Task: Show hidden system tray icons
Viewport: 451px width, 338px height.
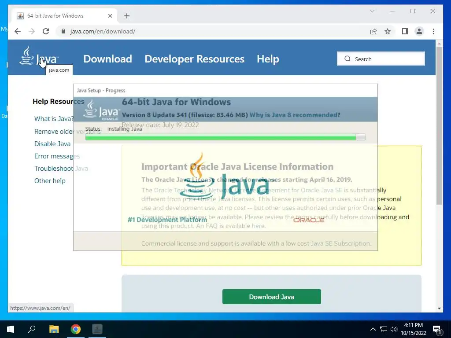Action: 373,329
